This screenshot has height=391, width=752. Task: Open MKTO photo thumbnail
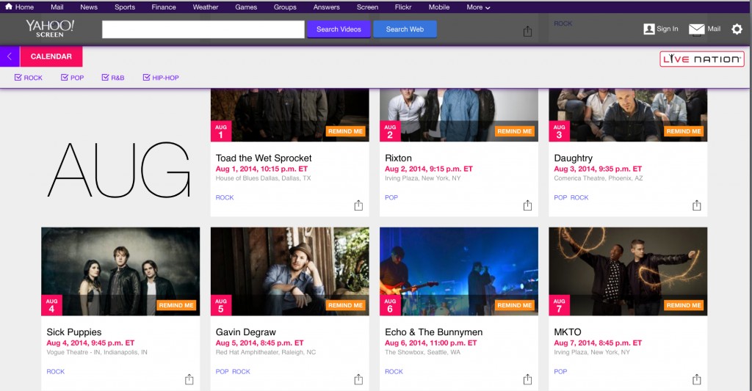pyautogui.click(x=629, y=271)
